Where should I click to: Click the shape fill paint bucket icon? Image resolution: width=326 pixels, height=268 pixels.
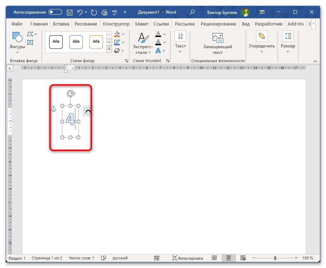117,34
